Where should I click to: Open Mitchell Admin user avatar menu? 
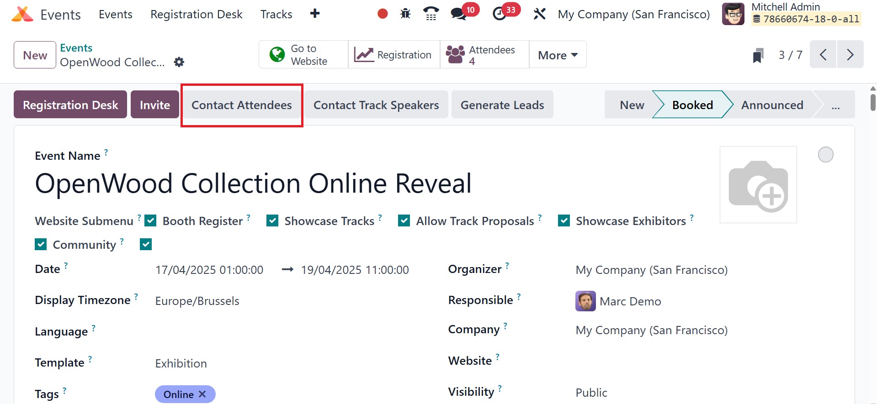pyautogui.click(x=733, y=14)
